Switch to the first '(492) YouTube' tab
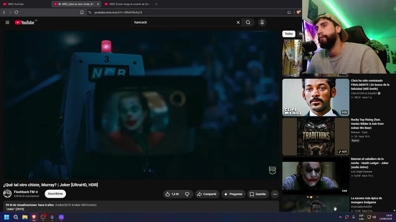This screenshot has width=396, height=222. click(25, 4)
